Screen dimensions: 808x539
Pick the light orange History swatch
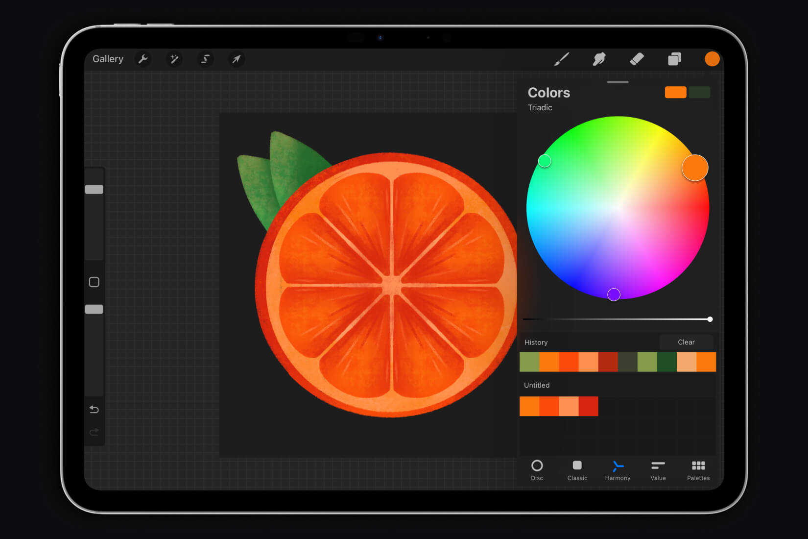(588, 362)
